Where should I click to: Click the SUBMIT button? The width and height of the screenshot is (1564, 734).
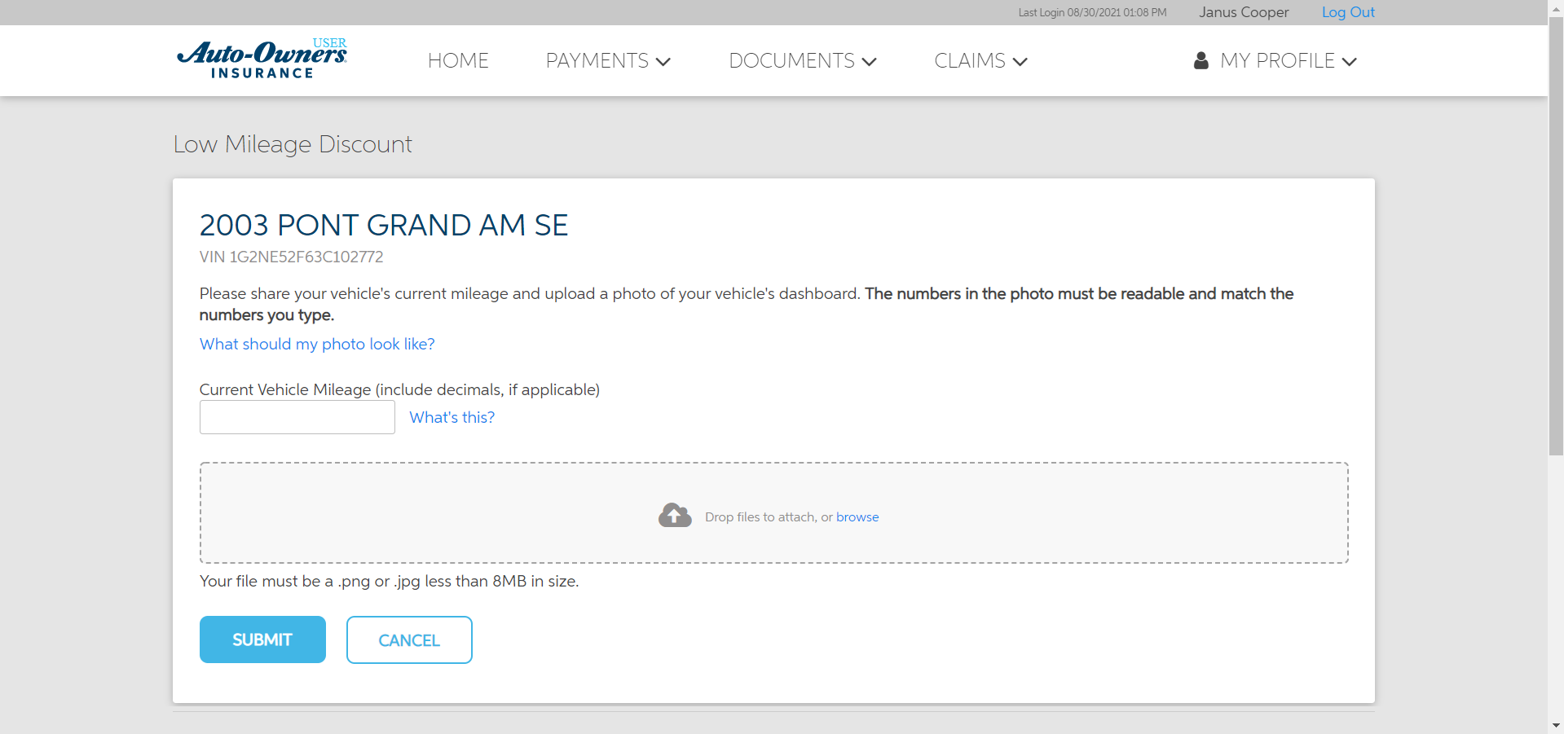click(x=262, y=640)
